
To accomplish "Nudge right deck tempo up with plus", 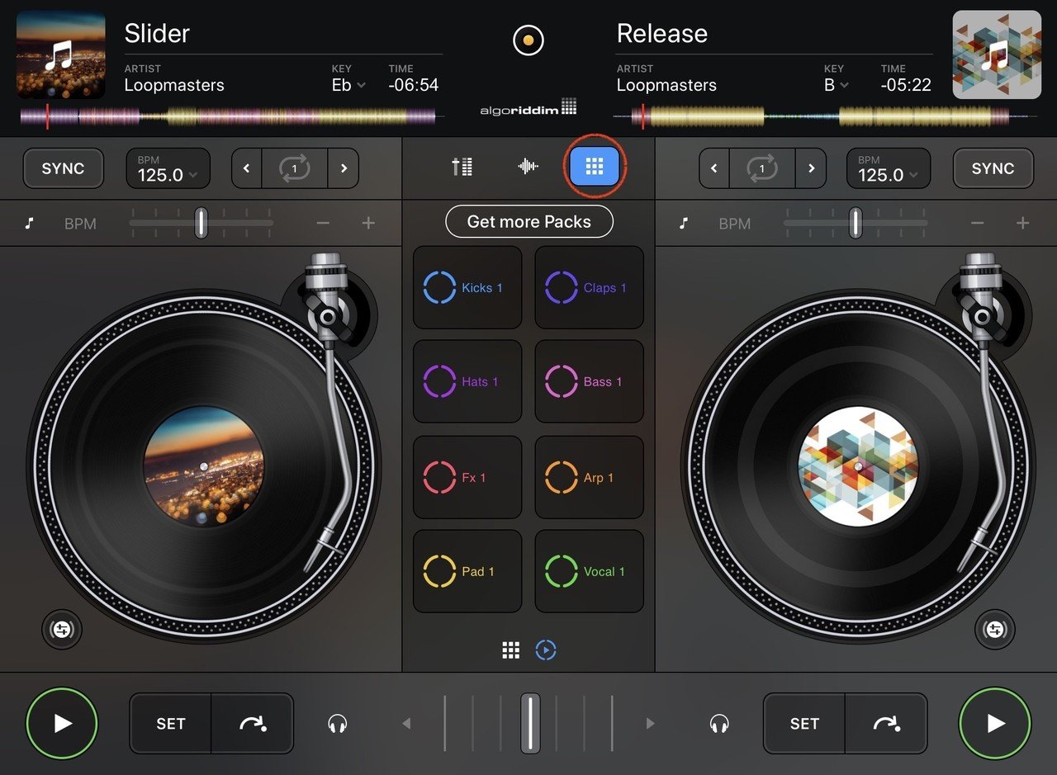I will [x=1022, y=223].
